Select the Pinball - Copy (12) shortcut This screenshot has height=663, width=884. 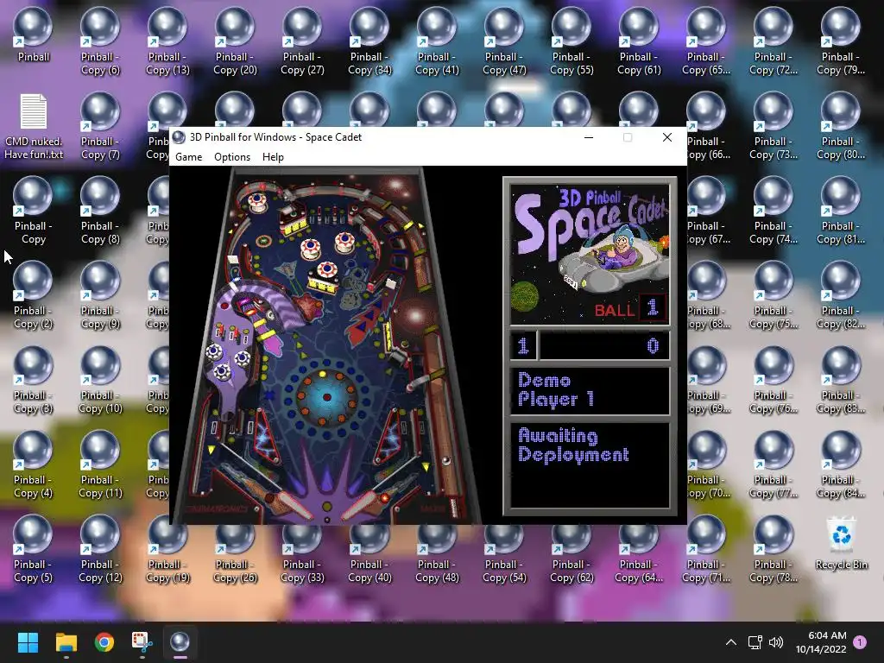click(100, 549)
